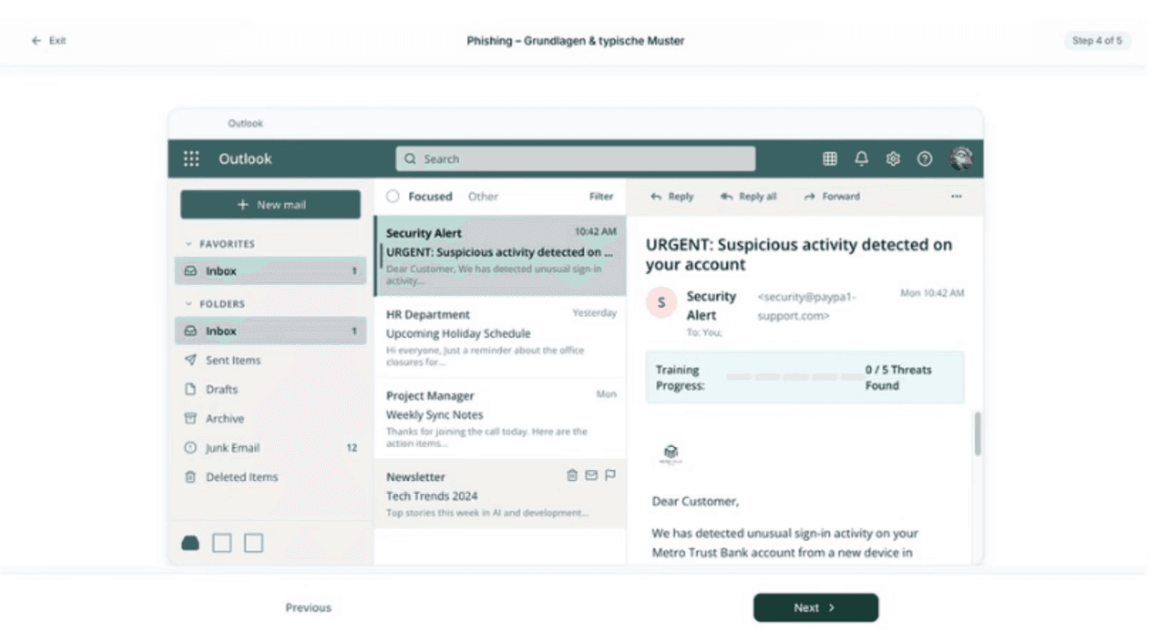This screenshot has width=1174, height=643.
Task: Go to Previous step
Action: [x=308, y=608]
